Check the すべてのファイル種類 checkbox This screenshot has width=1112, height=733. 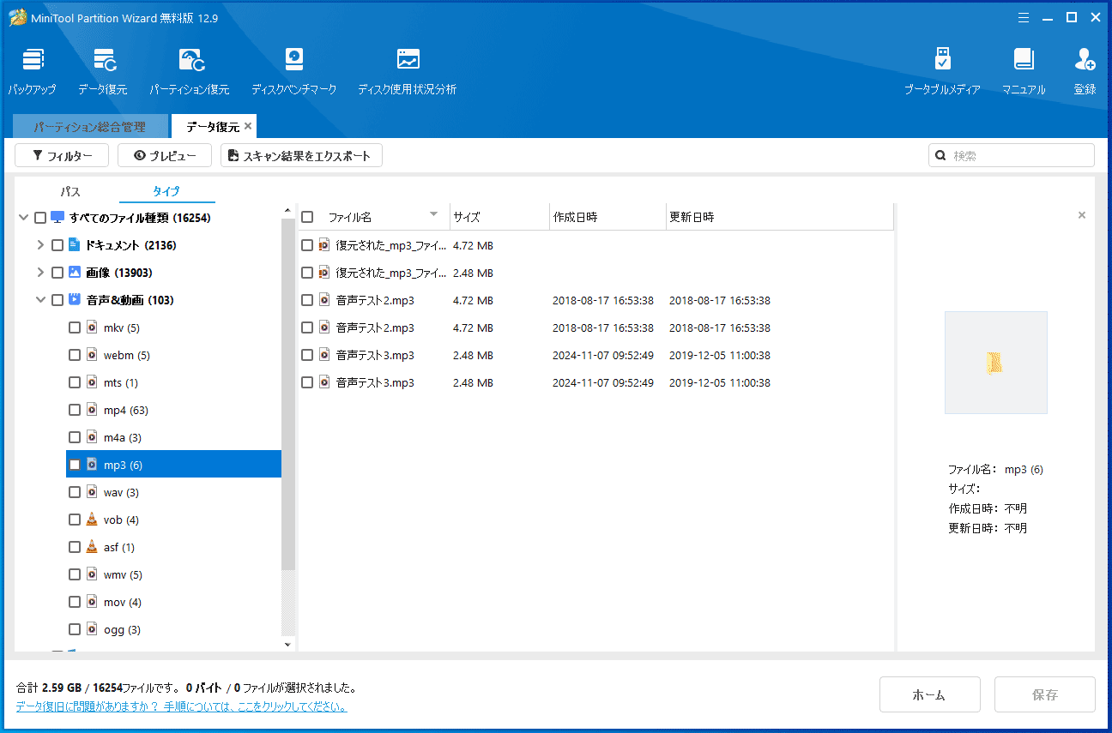(40, 218)
